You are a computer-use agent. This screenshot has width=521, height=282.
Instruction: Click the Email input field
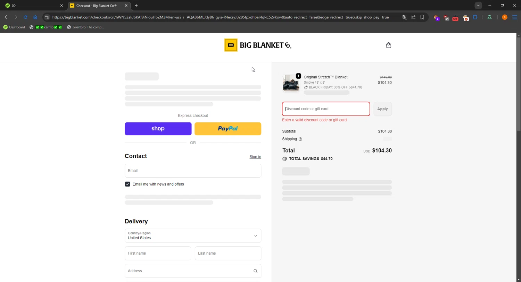tap(193, 171)
